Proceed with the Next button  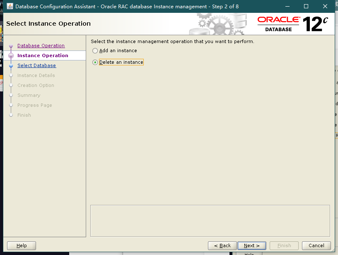[251, 245]
